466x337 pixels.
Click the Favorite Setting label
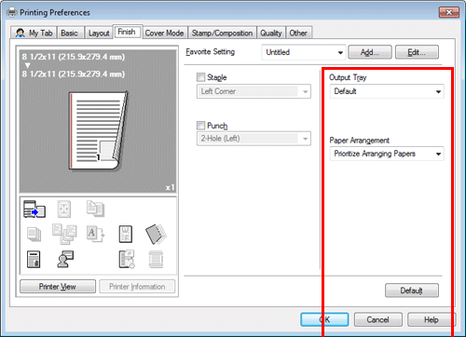(211, 52)
